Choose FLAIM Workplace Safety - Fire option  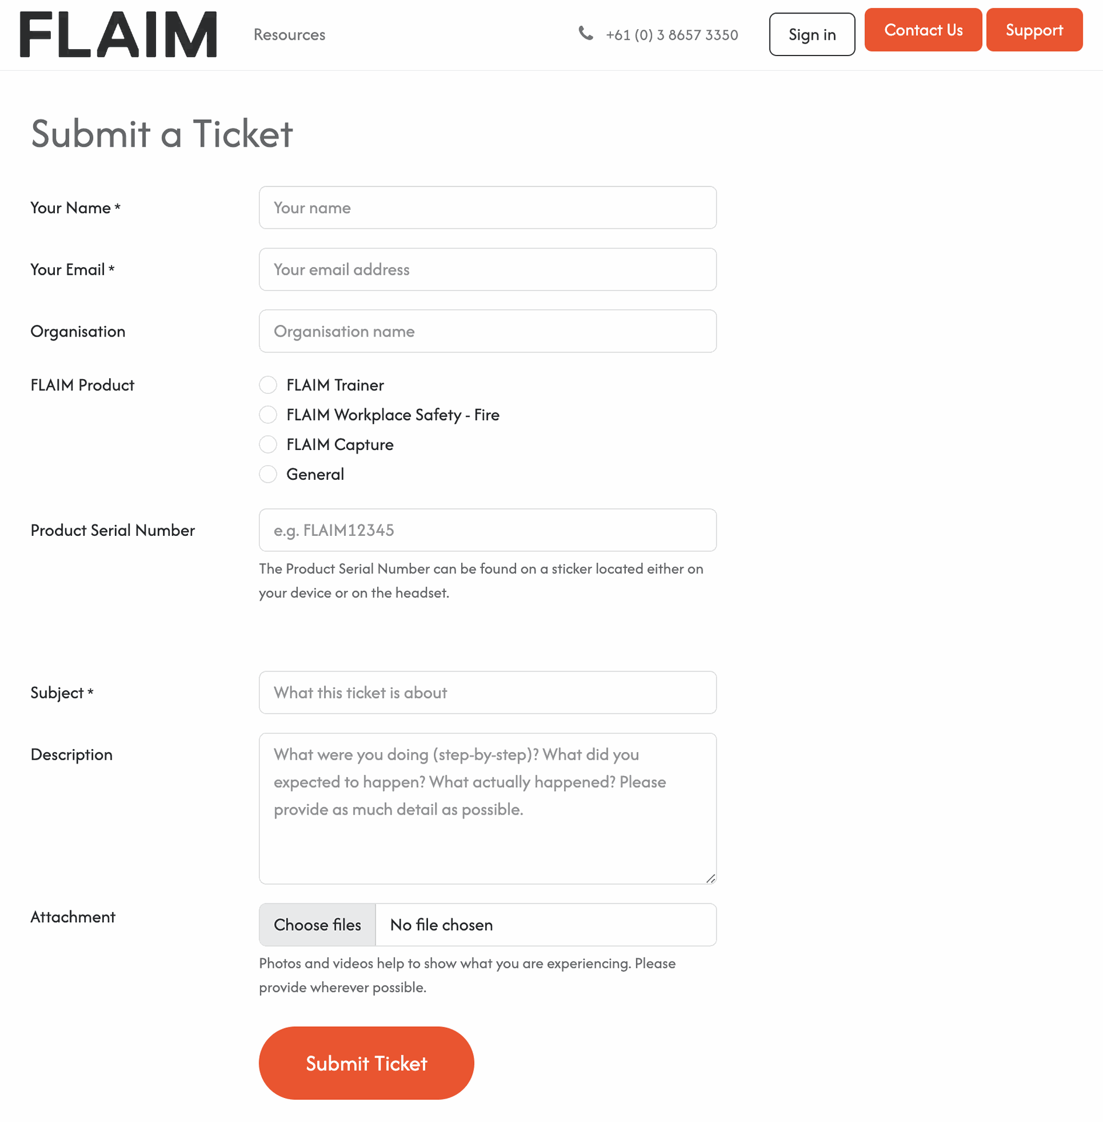click(x=268, y=415)
